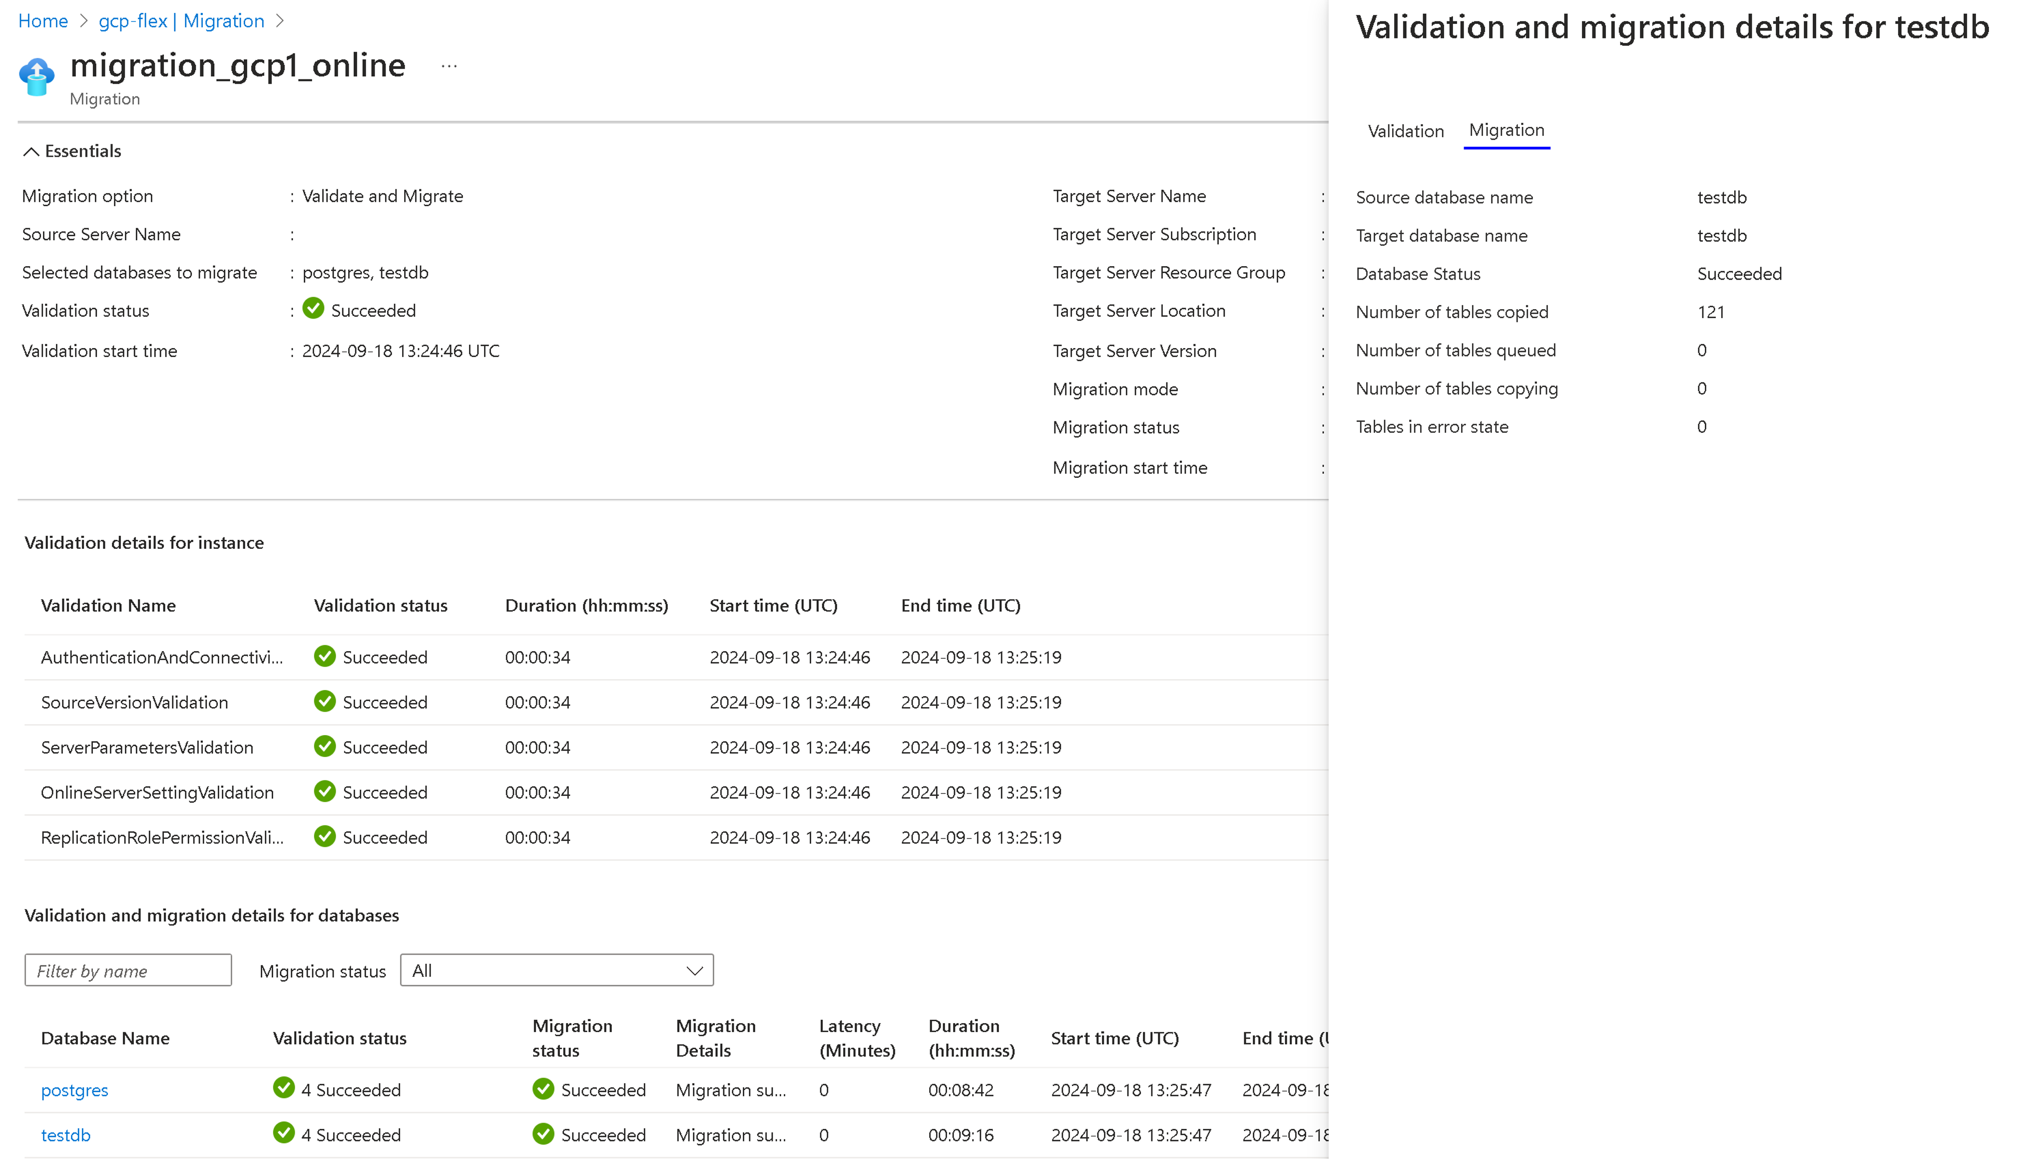Open the testdb database link
Viewport: 2021px width, 1159px height.
[x=65, y=1135]
